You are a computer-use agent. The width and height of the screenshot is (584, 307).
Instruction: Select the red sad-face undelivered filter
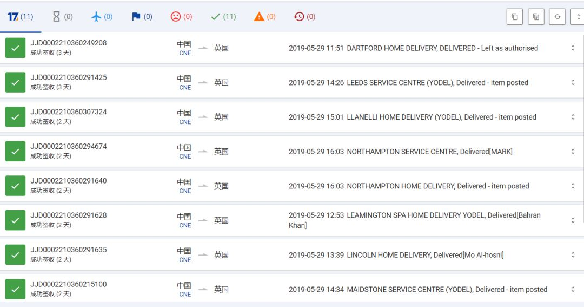pyautogui.click(x=181, y=17)
